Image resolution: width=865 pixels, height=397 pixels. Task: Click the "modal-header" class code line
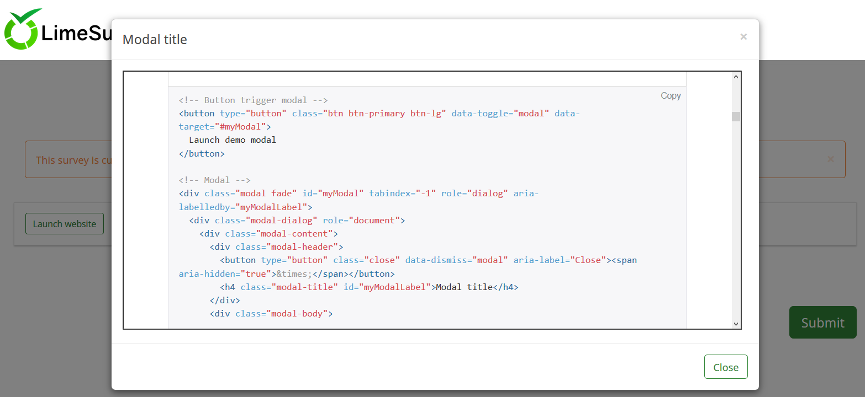pos(276,247)
